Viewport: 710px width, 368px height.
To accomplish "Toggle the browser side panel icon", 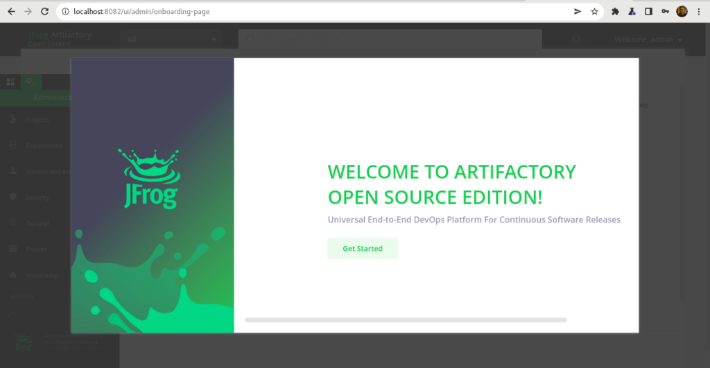I will pos(648,12).
